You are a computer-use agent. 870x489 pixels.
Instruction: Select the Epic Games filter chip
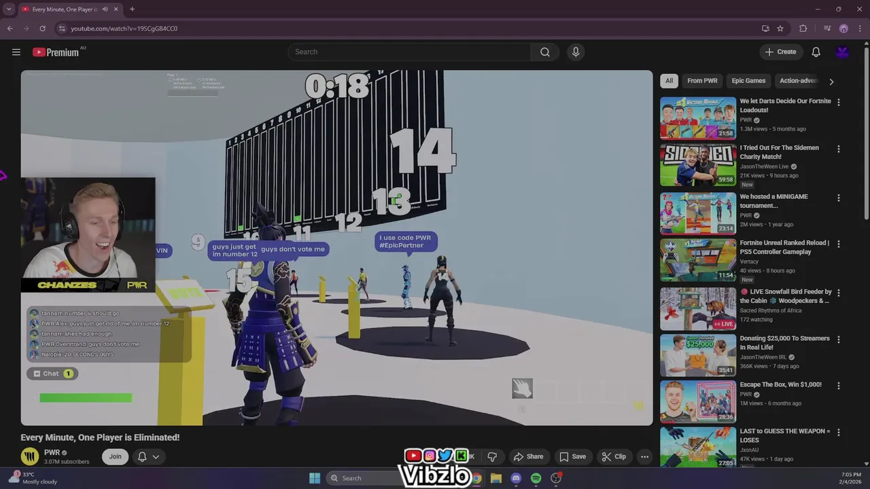(x=748, y=81)
